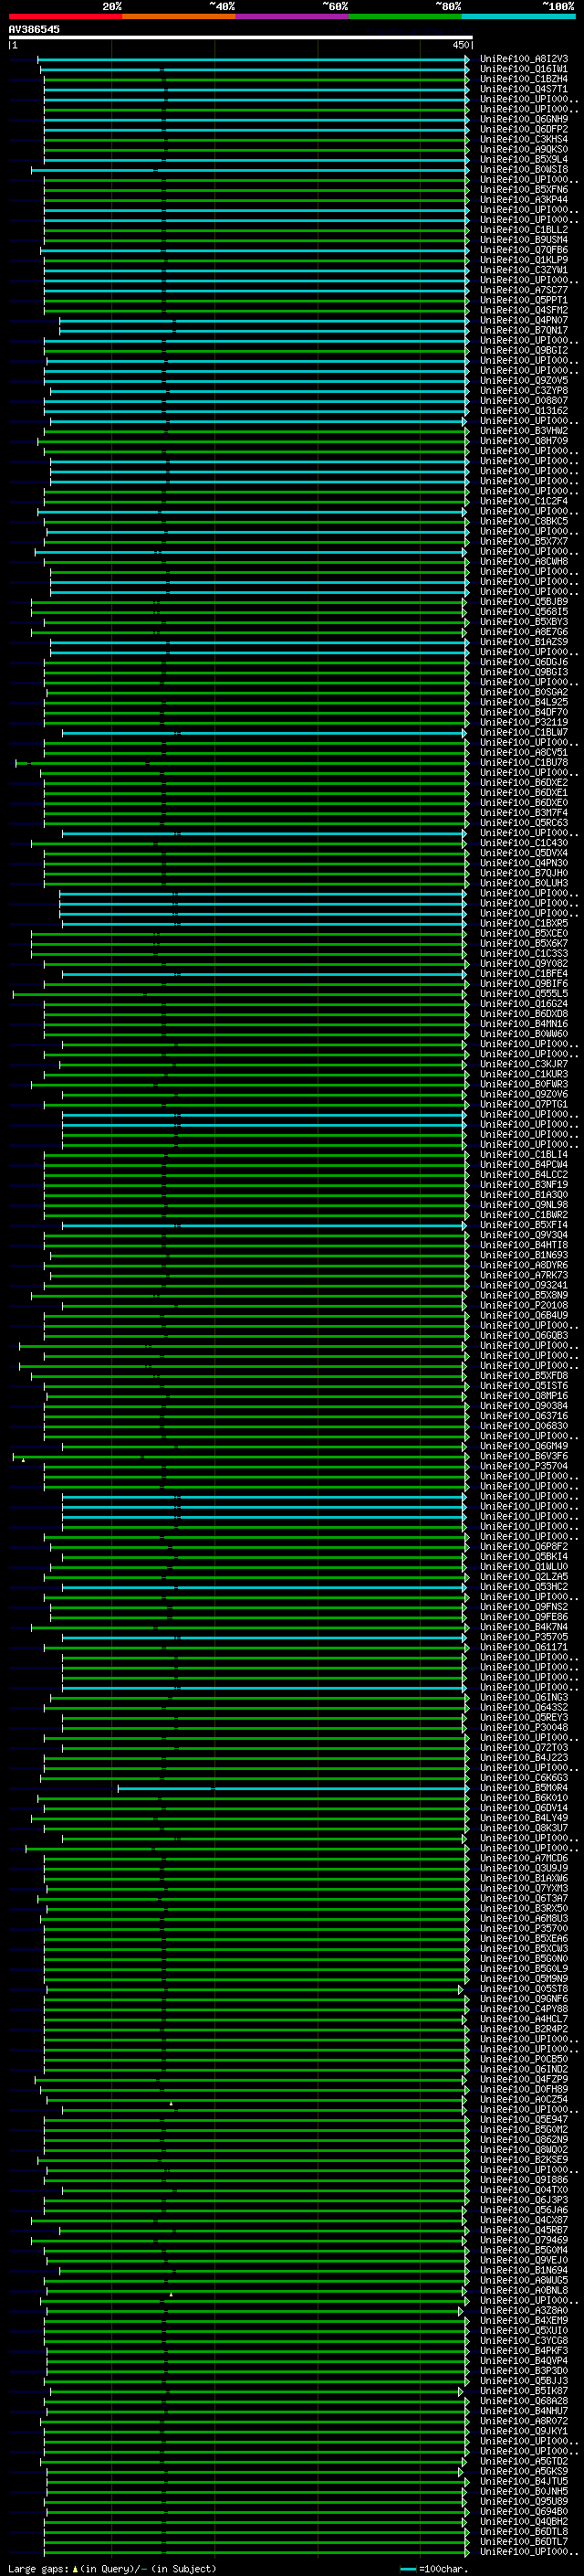584x2576 pixels.
Task: Select hit label UniRef100_Q7QFB6
Action: coord(524,250)
